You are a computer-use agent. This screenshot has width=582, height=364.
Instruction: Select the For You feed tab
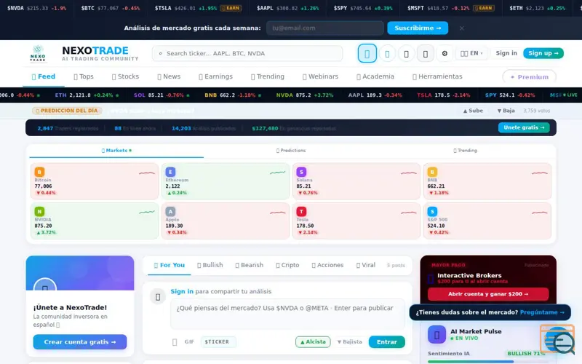[170, 265]
